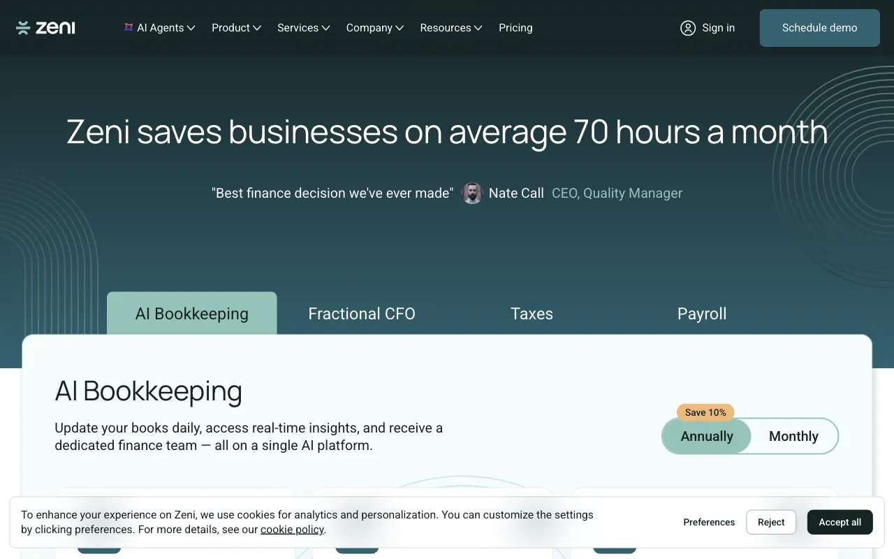
Task: Expand the Company menu
Action: pos(375,28)
